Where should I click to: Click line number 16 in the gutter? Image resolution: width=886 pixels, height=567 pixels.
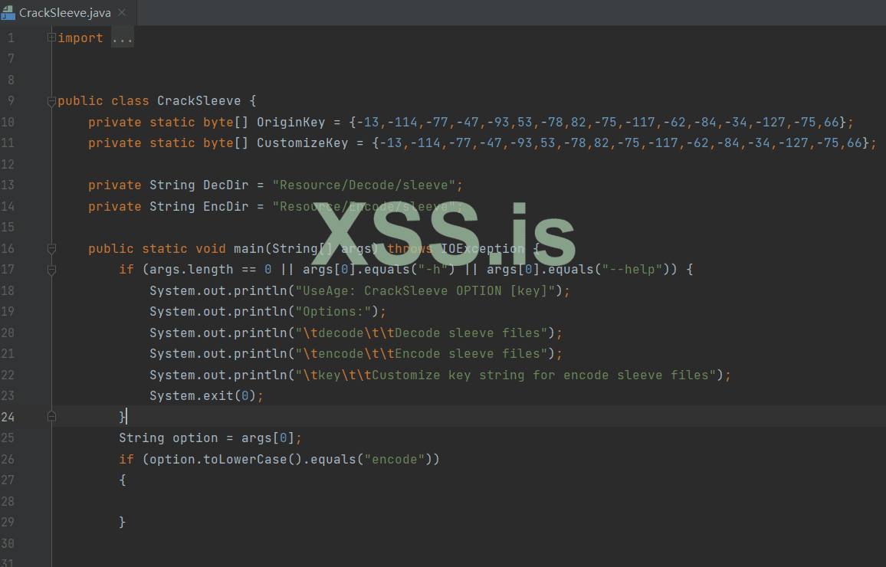pyautogui.click(x=8, y=249)
